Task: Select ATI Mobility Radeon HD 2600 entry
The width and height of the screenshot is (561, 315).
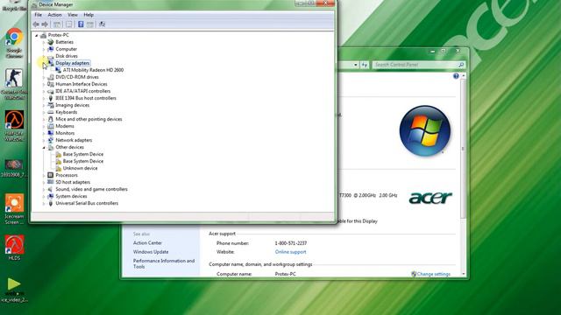Action: 93,70
